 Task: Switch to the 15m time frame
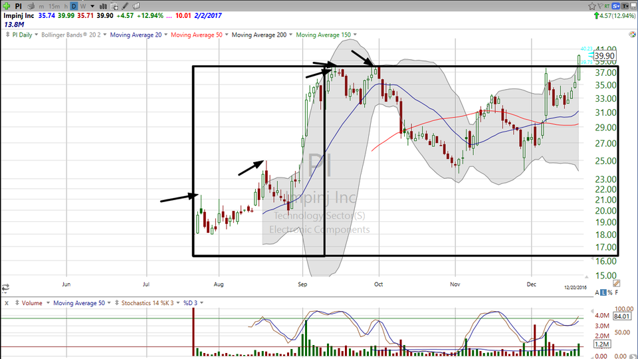click(54, 7)
